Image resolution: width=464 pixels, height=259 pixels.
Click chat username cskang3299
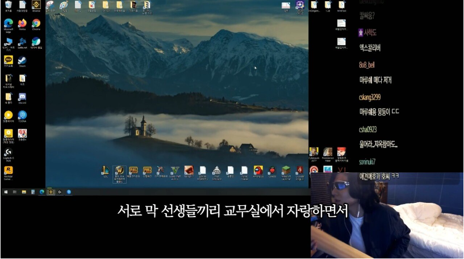coord(370,97)
